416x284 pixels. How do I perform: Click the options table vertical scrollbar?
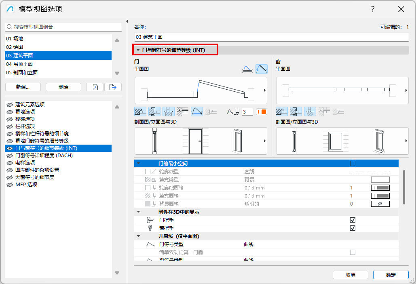coord(404,187)
